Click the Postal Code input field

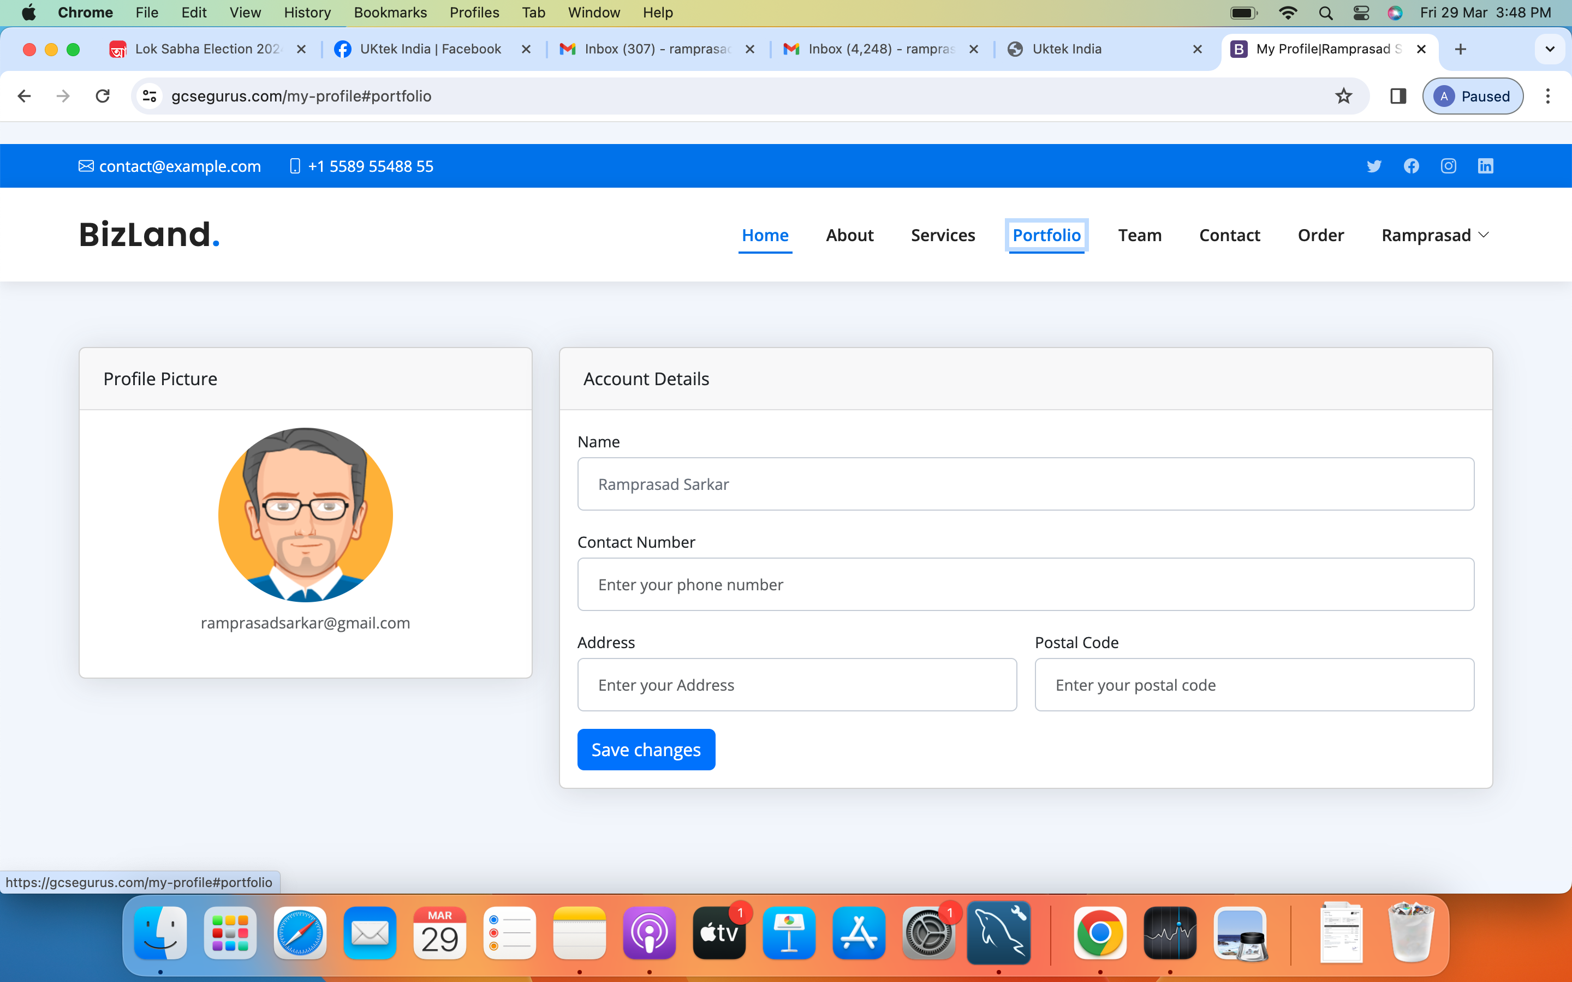coord(1254,685)
